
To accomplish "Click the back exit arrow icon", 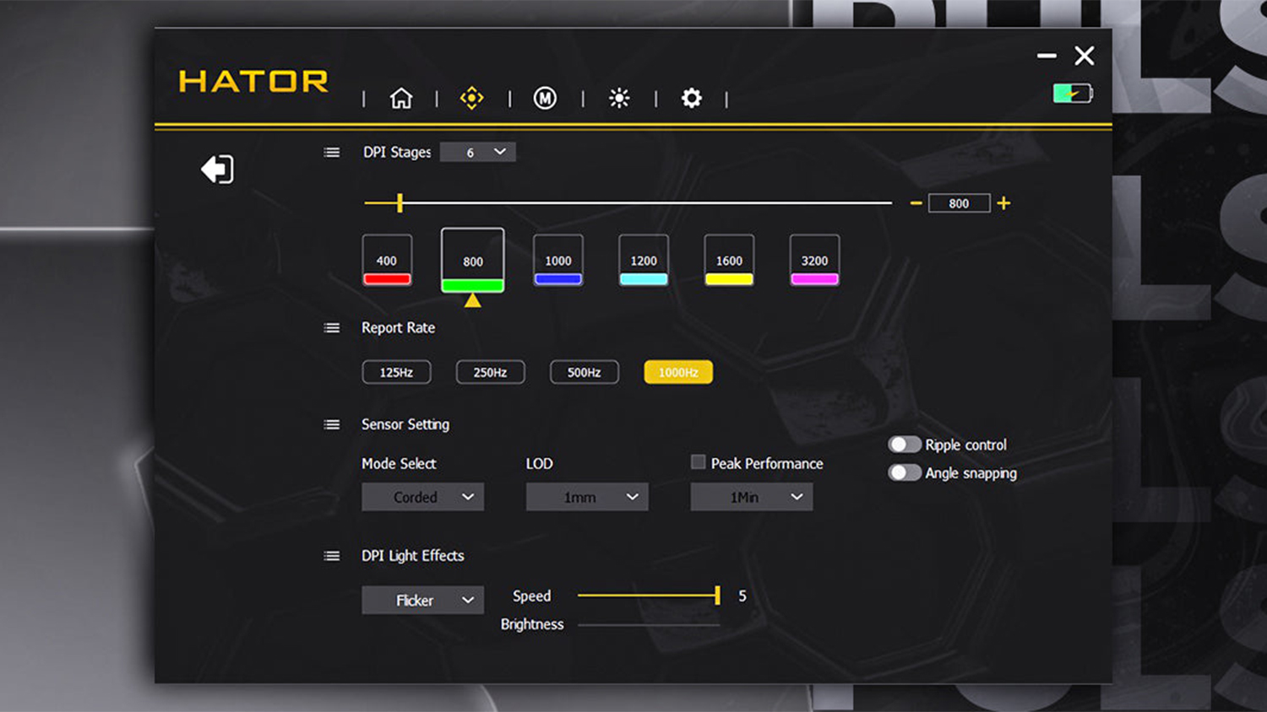I will [x=217, y=169].
